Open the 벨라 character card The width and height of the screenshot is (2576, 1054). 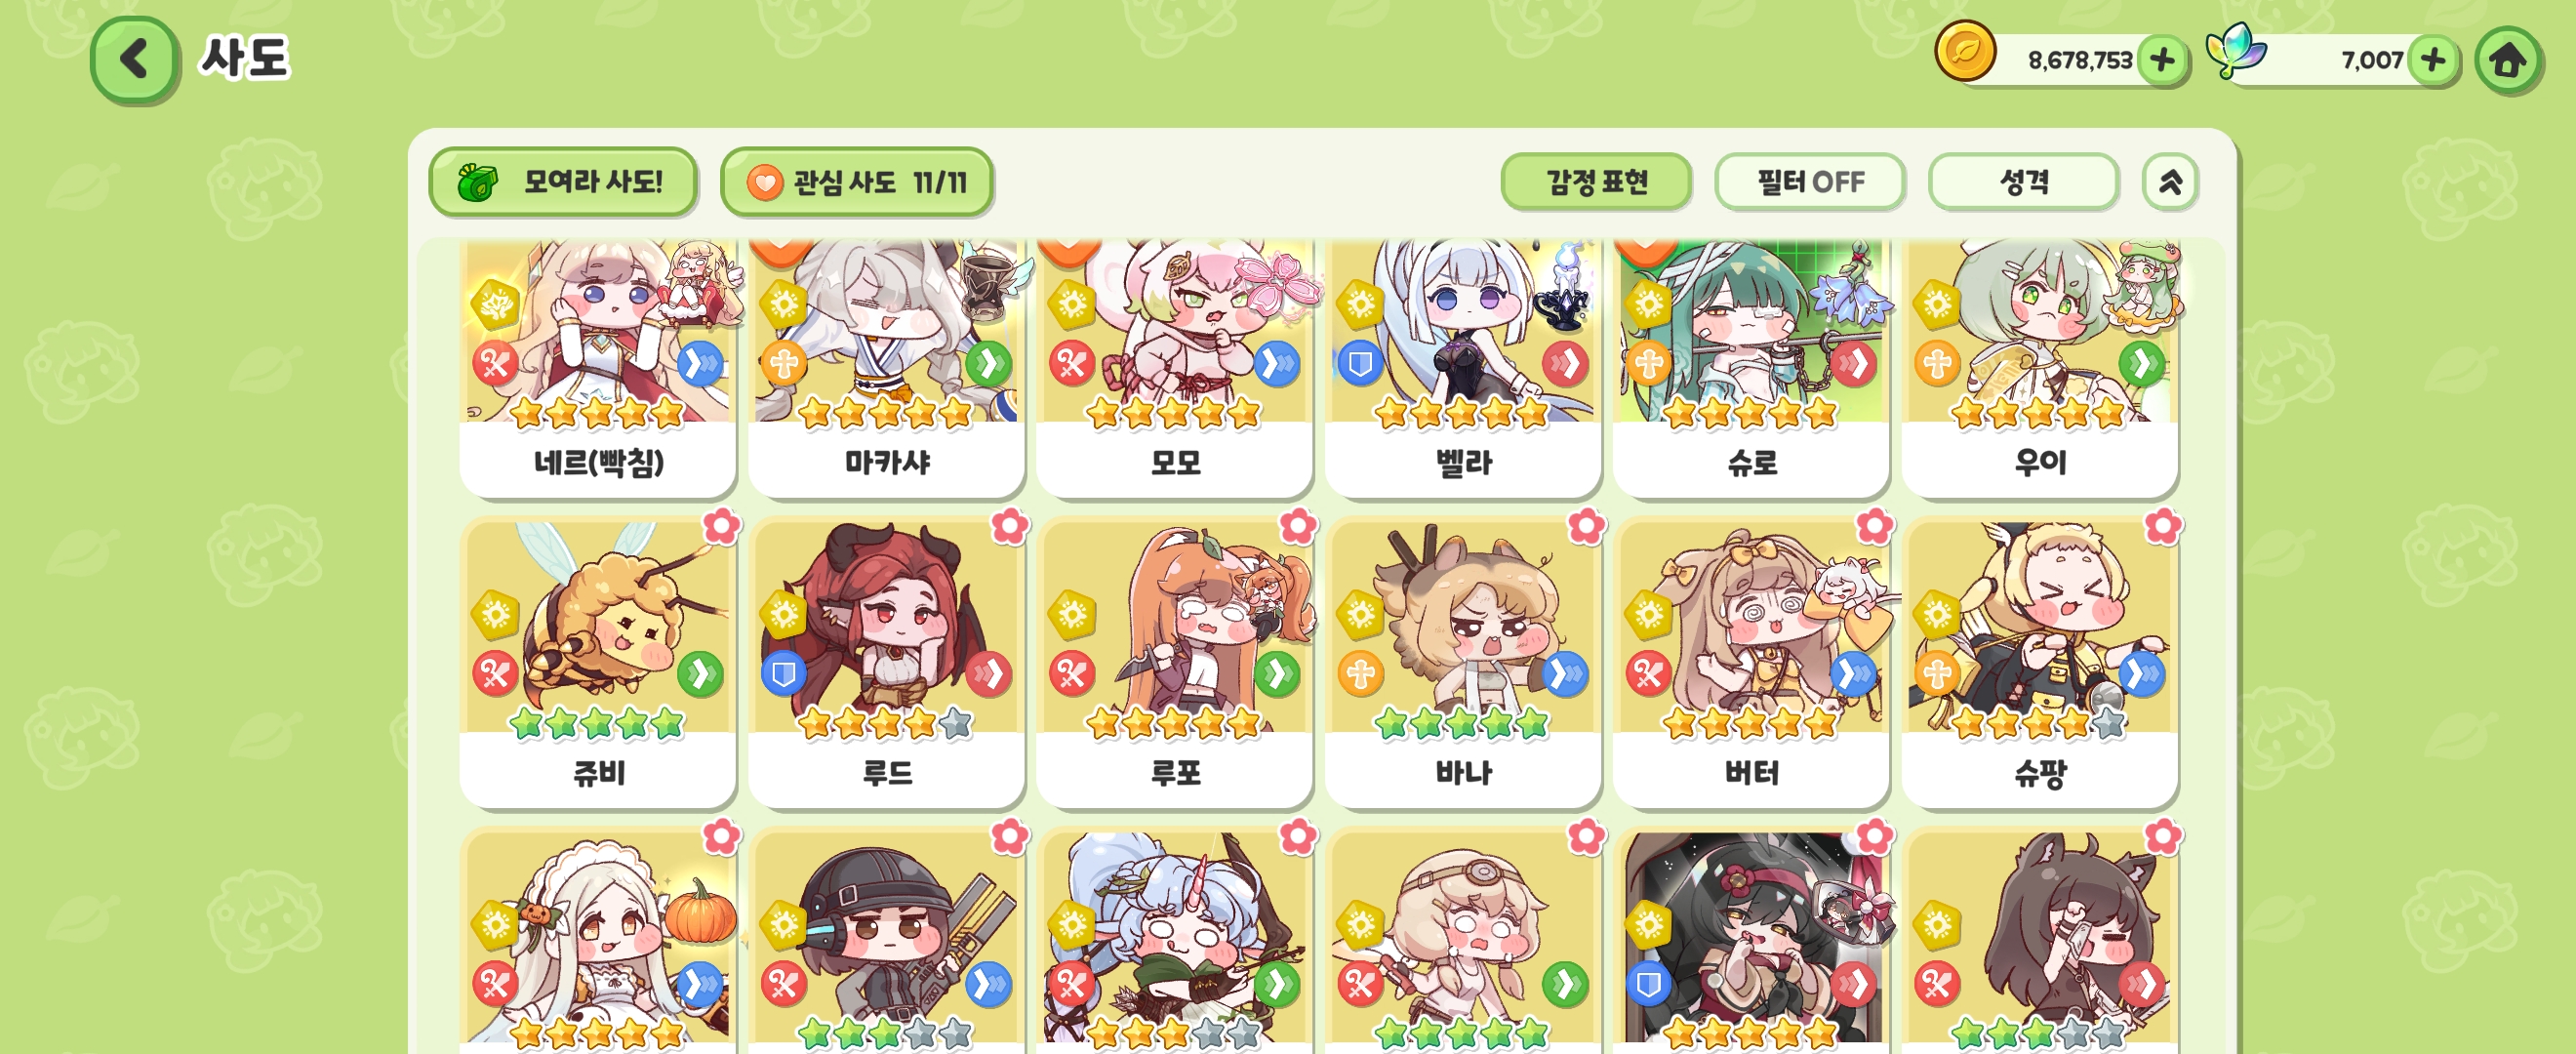[1463, 368]
